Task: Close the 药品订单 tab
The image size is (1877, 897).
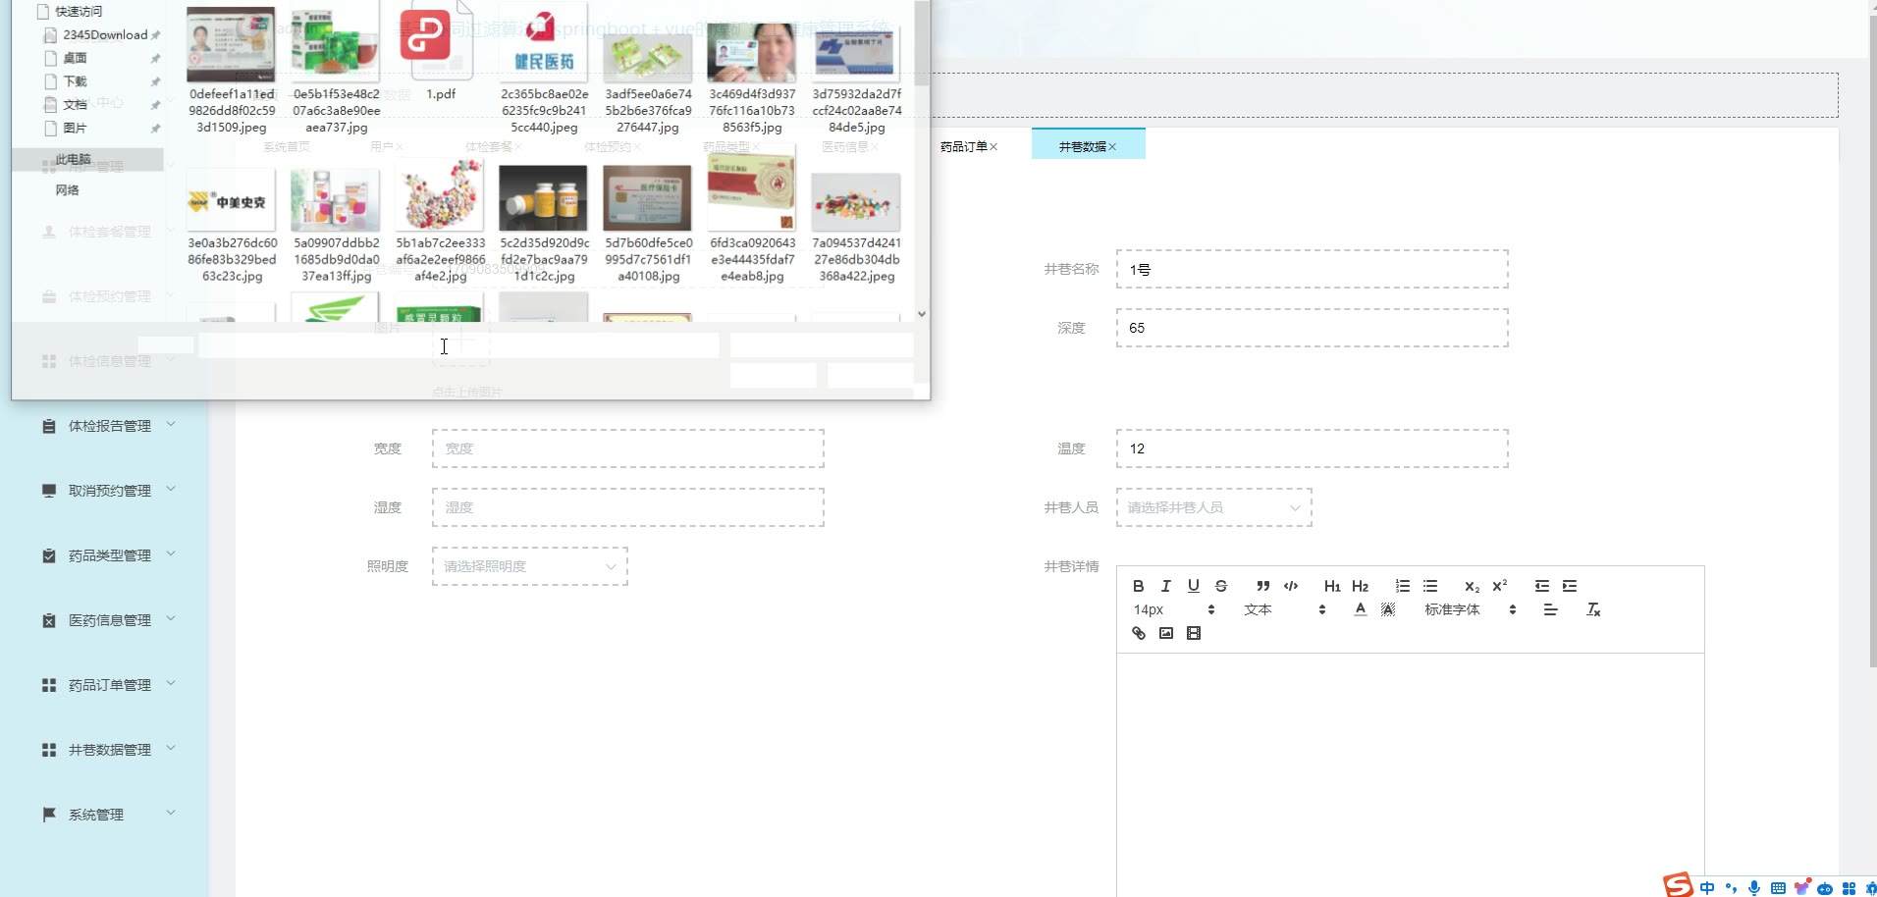Action: click(x=993, y=146)
